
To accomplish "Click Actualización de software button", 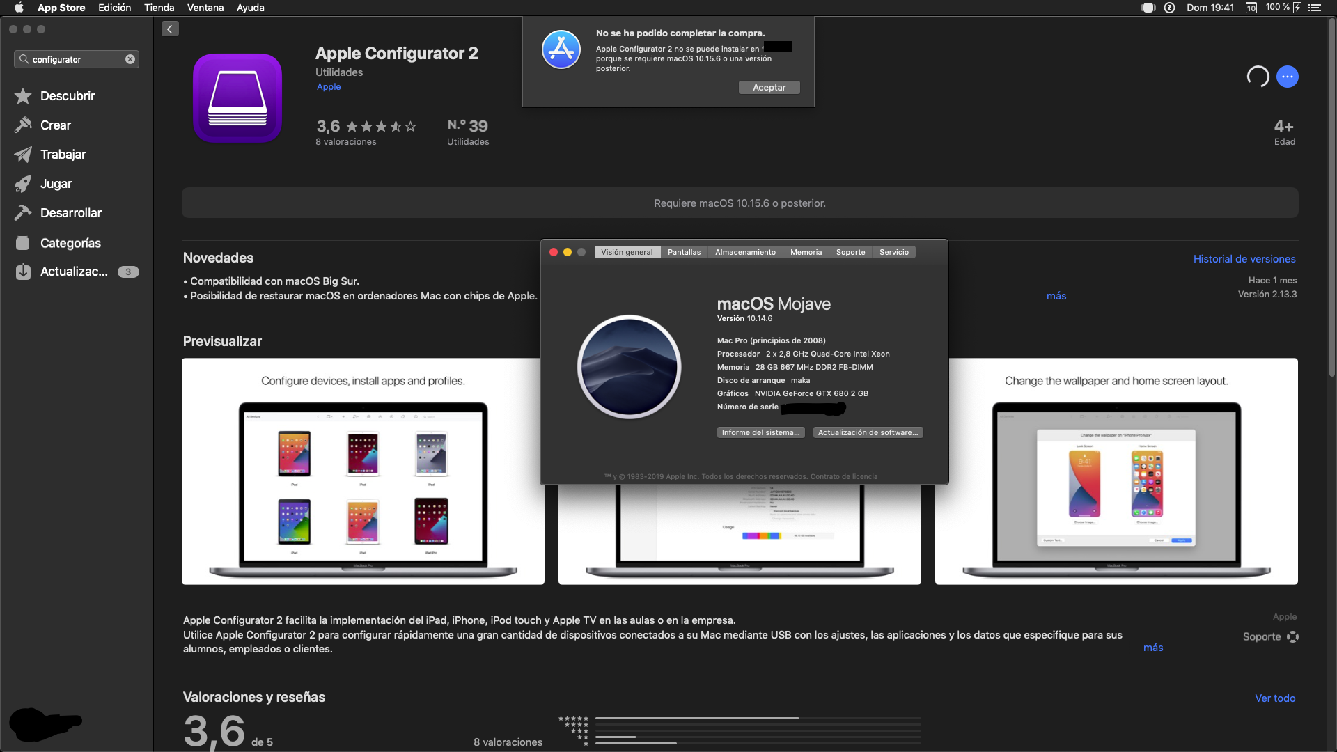I will pyautogui.click(x=868, y=432).
